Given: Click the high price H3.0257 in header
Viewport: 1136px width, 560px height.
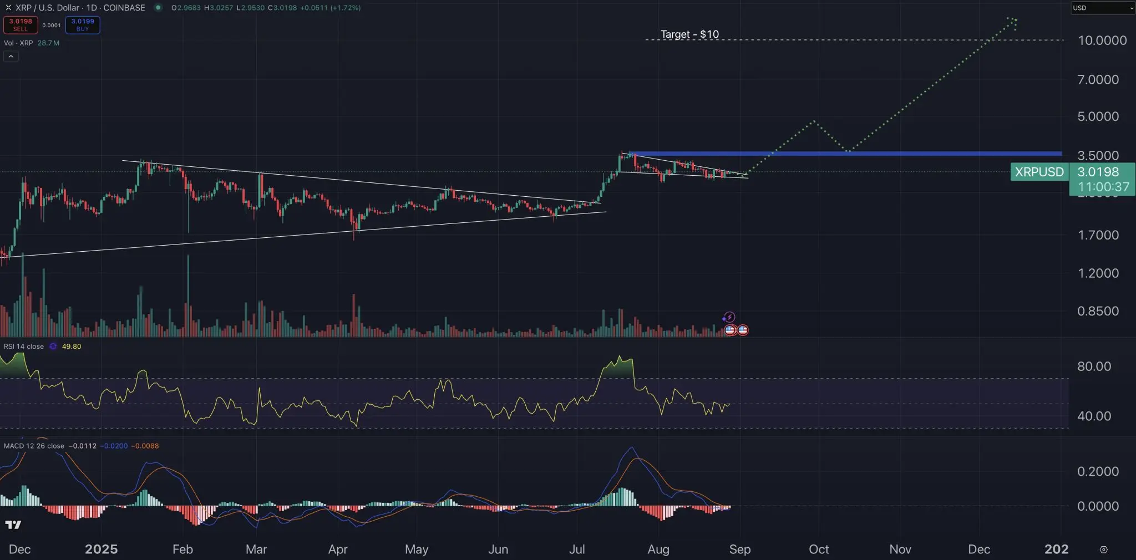Looking at the screenshot, I should point(219,8).
